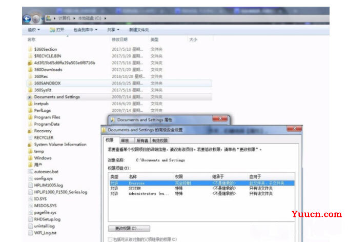Open the 包含到库中 dropdown menu

pos(86,30)
